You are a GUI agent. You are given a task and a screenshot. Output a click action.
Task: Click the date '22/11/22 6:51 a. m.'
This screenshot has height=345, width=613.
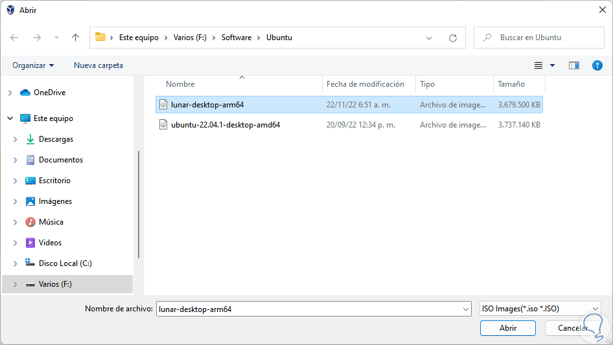pos(358,105)
